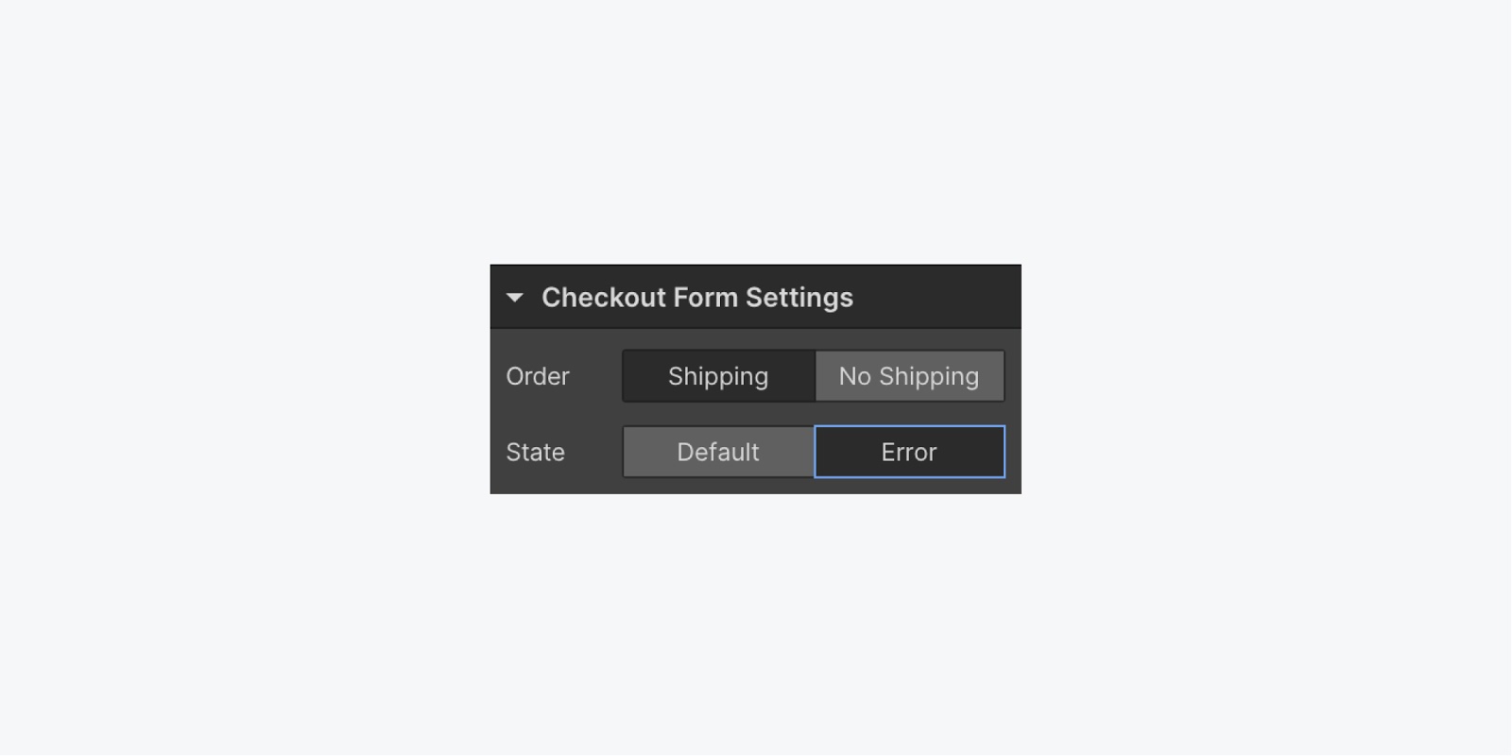Select the Shipping order option
1512x756 pixels.
point(718,376)
